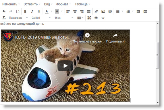164x110 pixels.
Task: Expand the text color picker arrow
Action: pos(51,11)
